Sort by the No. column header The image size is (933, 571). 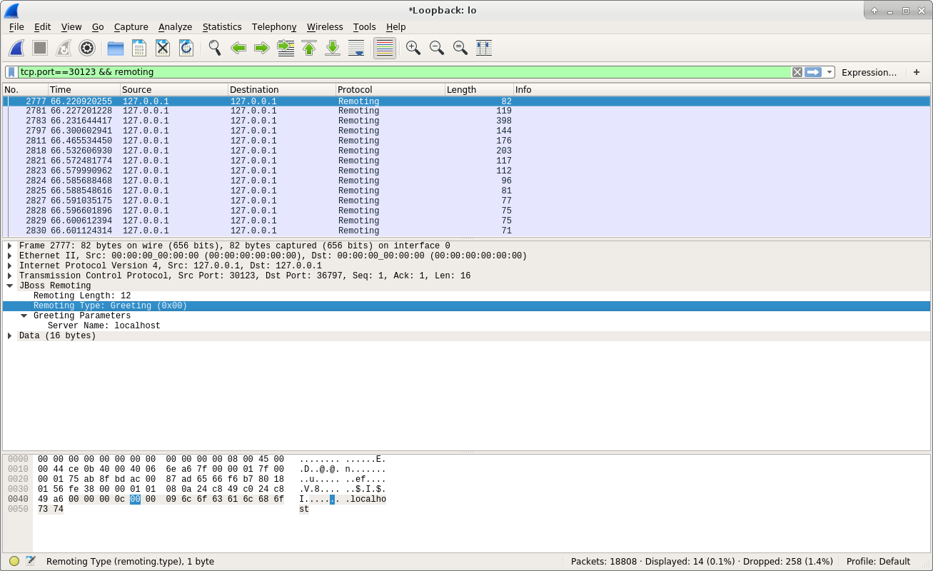[25, 89]
